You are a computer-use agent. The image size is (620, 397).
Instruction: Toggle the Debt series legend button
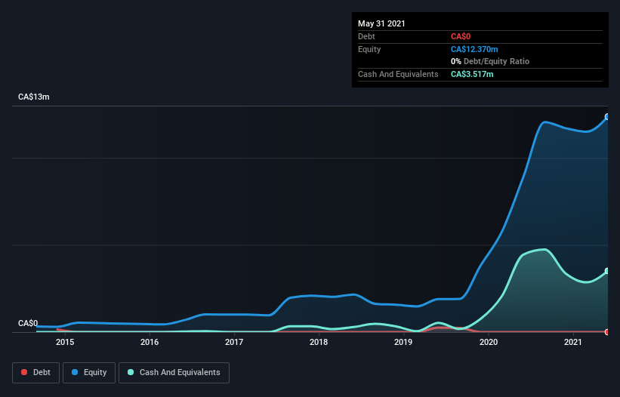36,373
